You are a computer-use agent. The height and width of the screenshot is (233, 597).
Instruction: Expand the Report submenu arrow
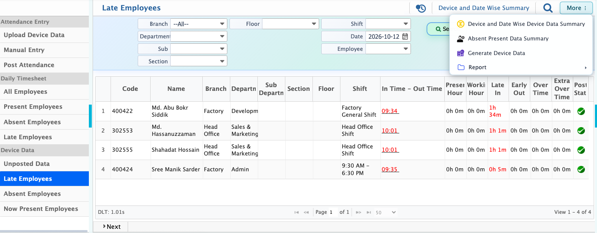[x=585, y=68]
